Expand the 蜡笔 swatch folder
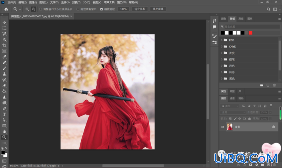Viewport: 282px width, 168px height. coord(222,59)
